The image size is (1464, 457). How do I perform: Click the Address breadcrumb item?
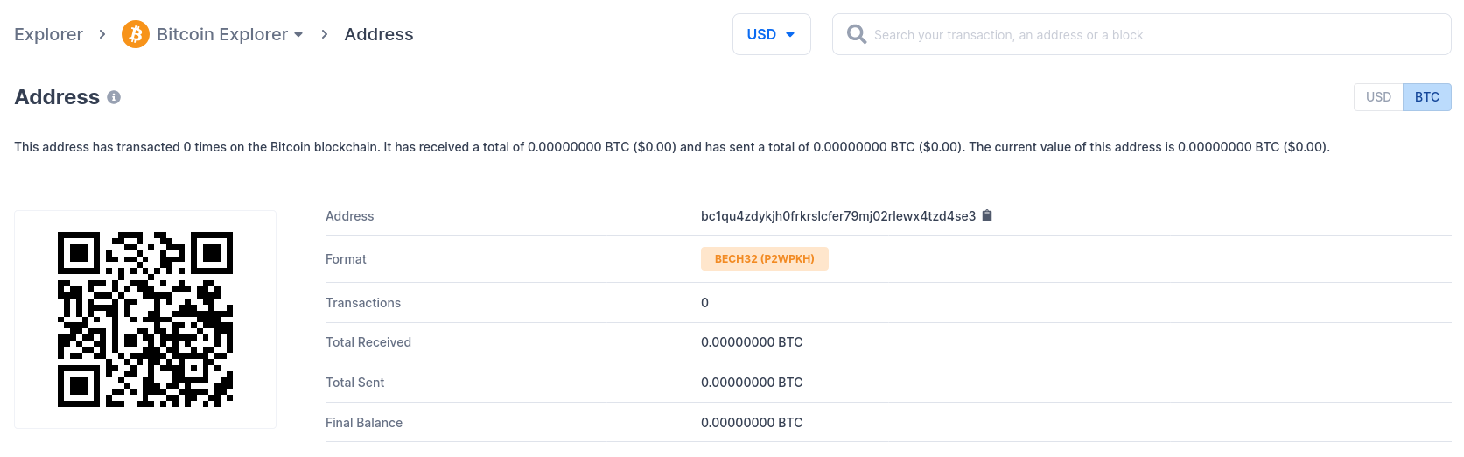click(x=379, y=34)
